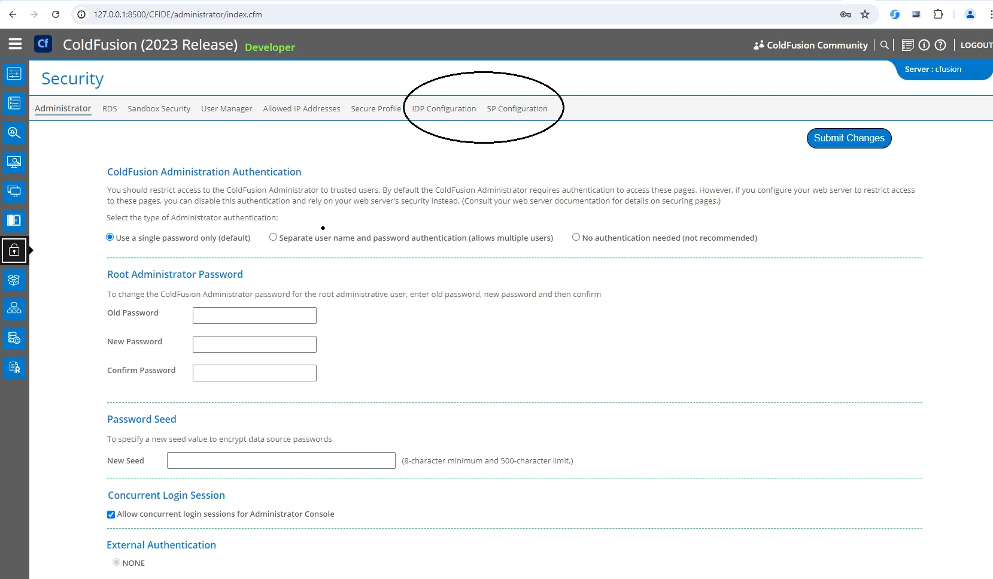
Task: Switch to RDS tab
Action: tap(110, 109)
